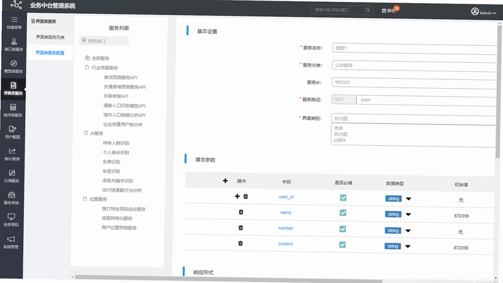Delete the content parameter row
503x283 pixels.
point(240,243)
